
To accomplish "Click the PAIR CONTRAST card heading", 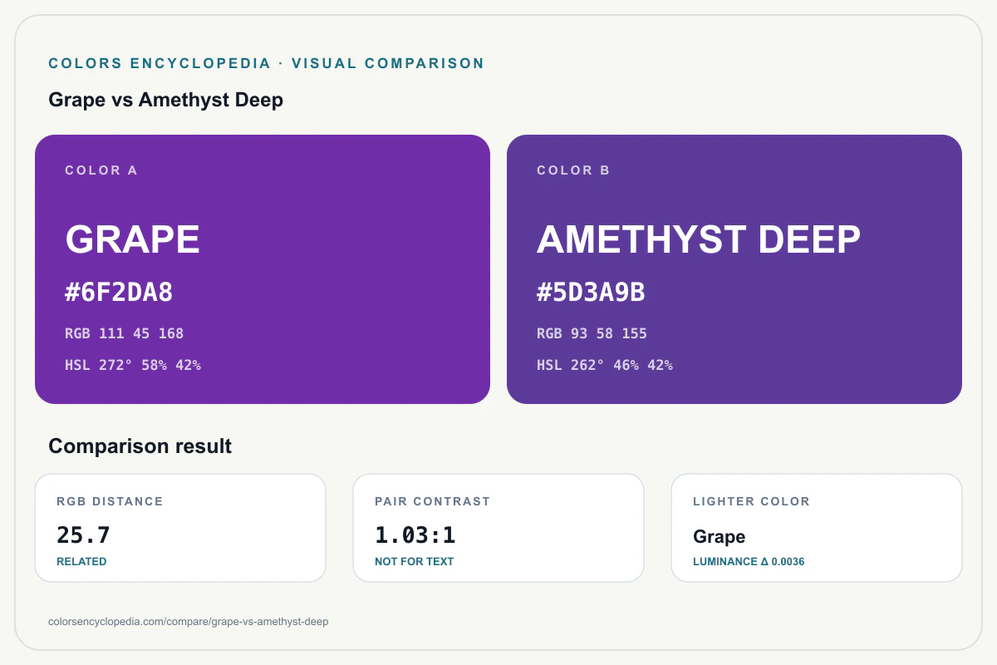I will click(433, 501).
